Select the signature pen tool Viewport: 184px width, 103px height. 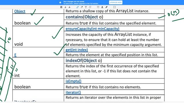coord(106,7)
